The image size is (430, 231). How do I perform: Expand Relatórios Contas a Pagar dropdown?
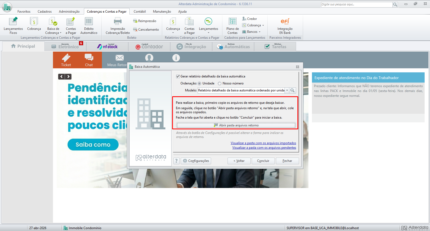189,26
